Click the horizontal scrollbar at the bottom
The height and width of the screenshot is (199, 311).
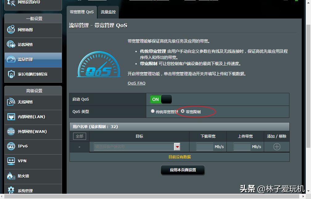pos(152,197)
